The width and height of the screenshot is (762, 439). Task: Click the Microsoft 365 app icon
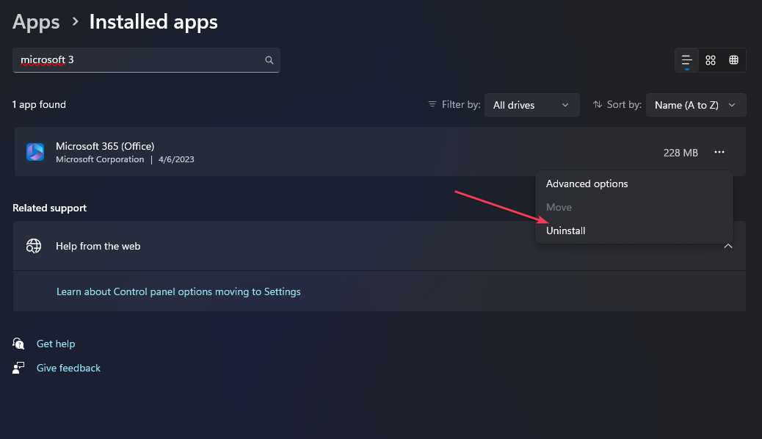[x=35, y=152]
